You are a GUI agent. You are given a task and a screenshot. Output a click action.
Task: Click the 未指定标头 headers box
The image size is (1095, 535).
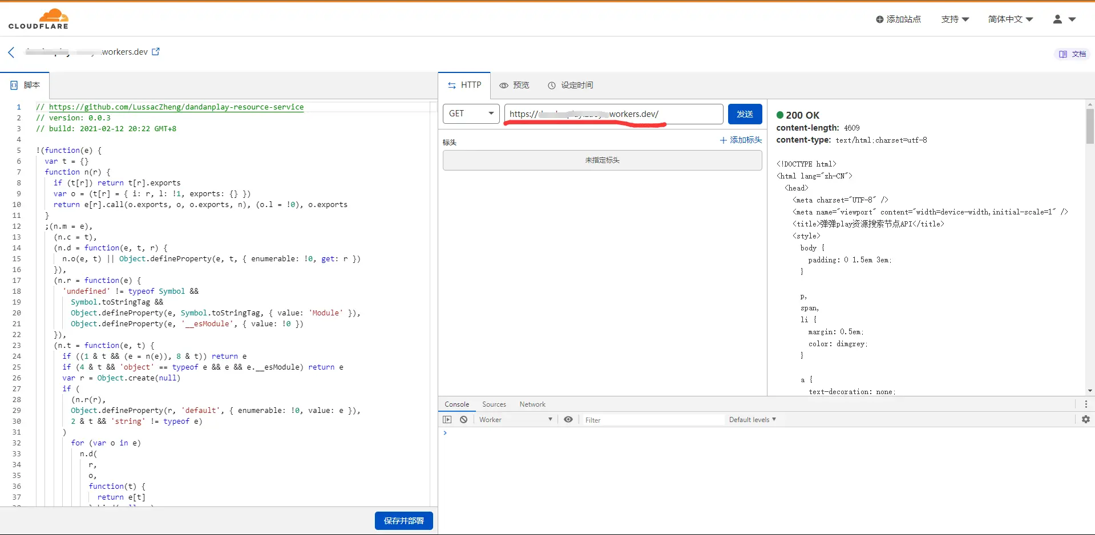coord(602,160)
